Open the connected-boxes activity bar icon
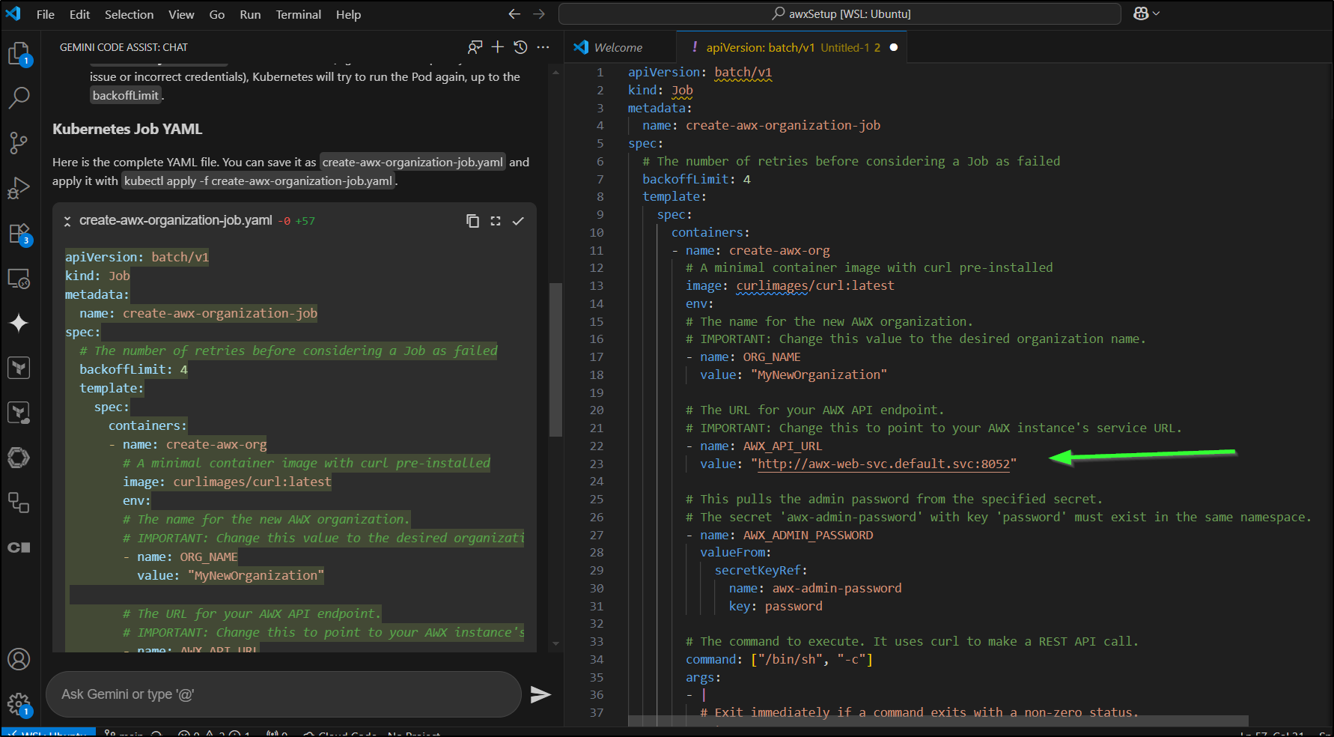 [19, 503]
